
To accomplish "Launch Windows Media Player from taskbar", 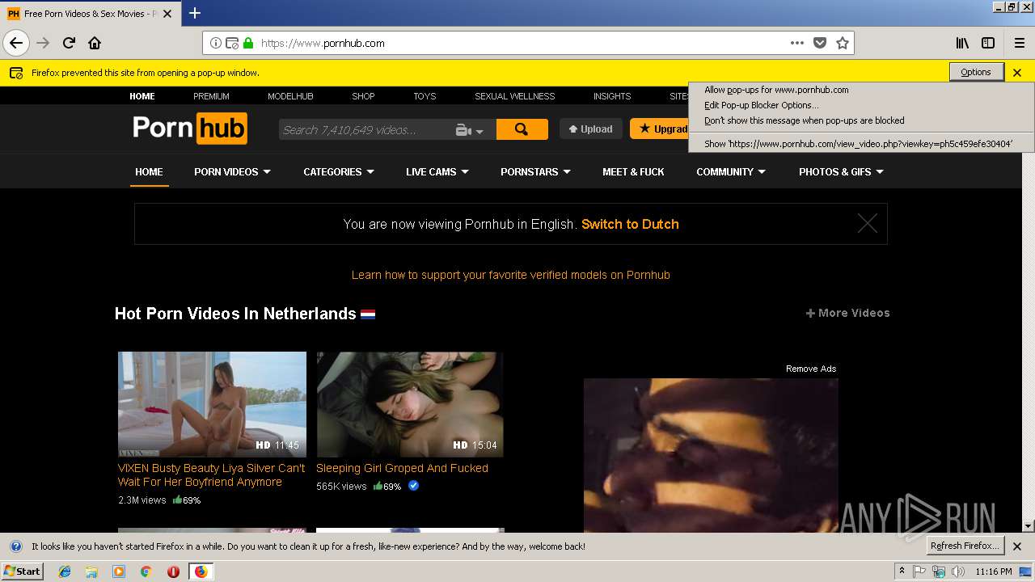I will click(119, 571).
